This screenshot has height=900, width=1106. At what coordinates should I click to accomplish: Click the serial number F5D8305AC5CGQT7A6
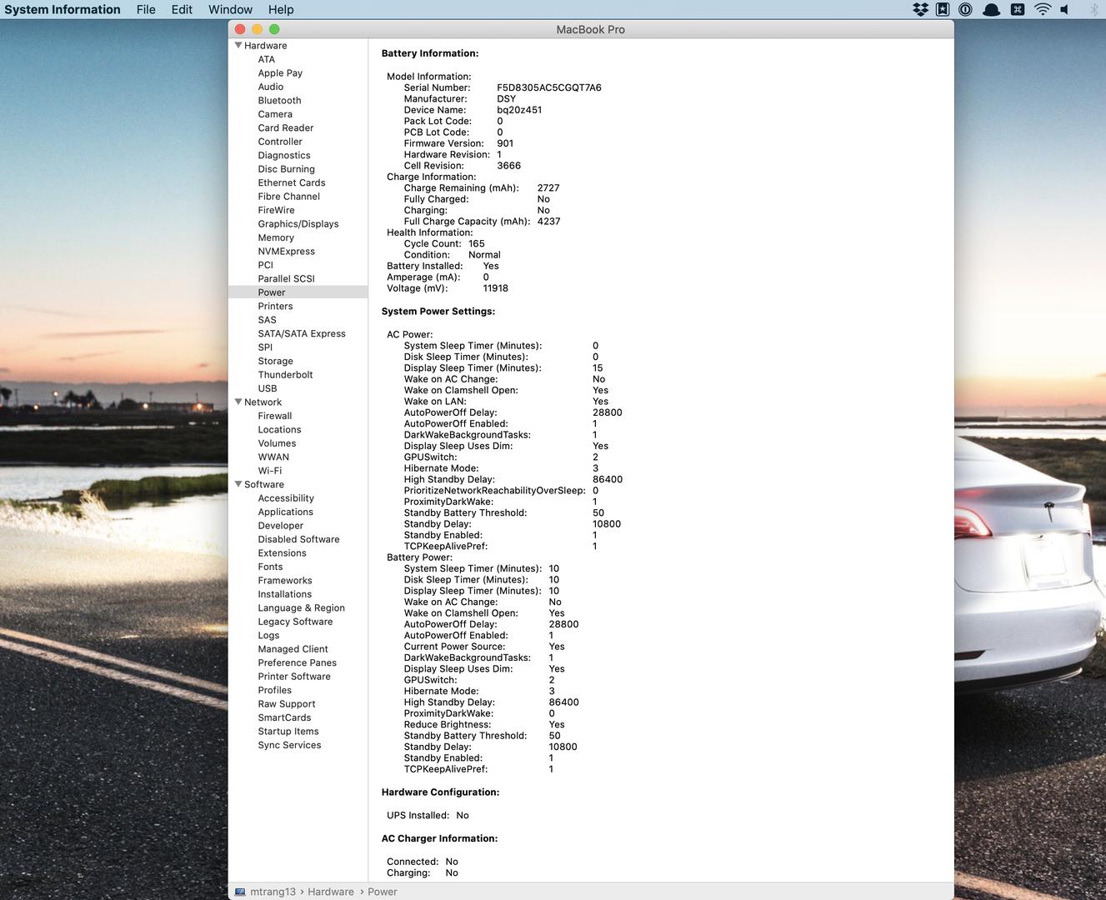[549, 87]
